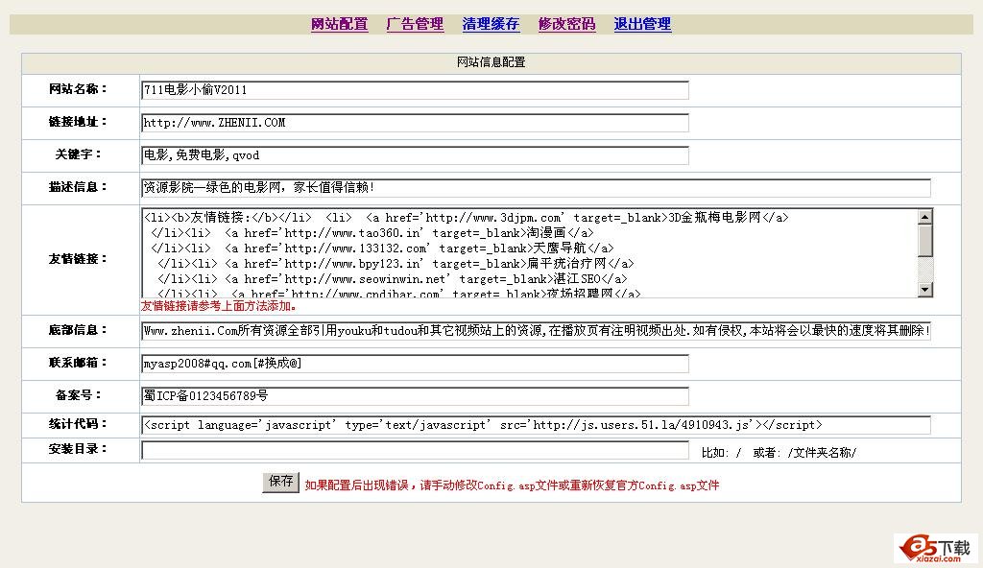
Task: Go to 修改密码 page
Action: pyautogui.click(x=566, y=24)
